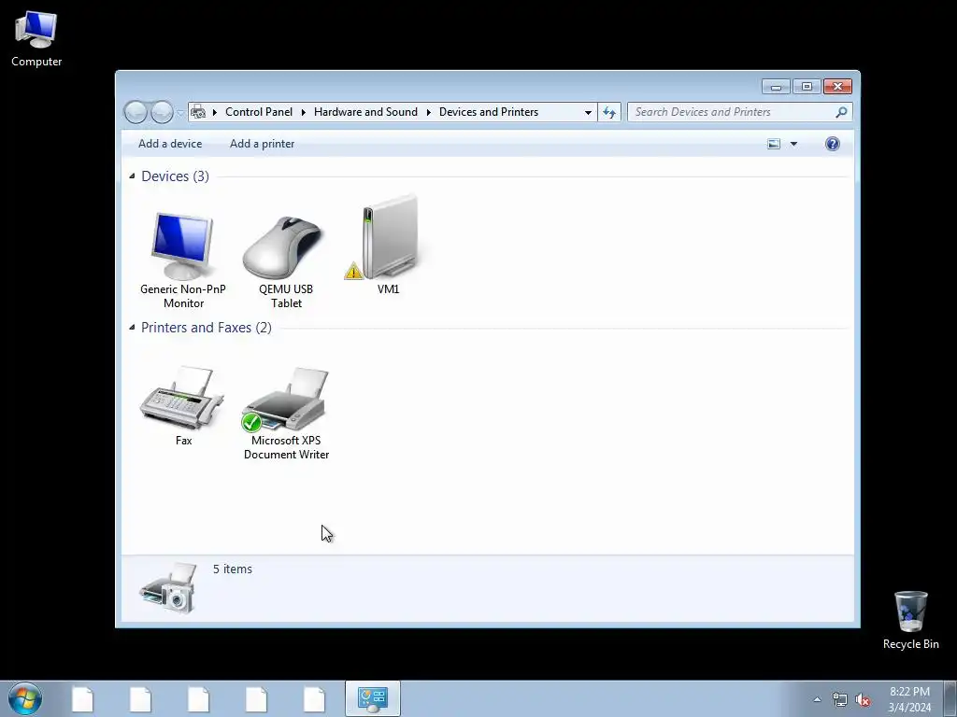The height and width of the screenshot is (717, 957).
Task: Open the Windows Start orb
Action: coord(25,698)
